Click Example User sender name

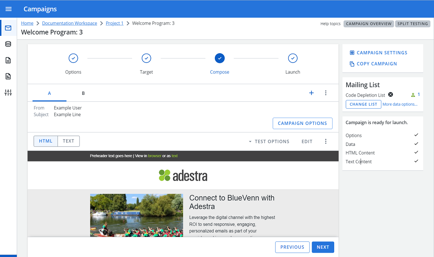tap(68, 108)
